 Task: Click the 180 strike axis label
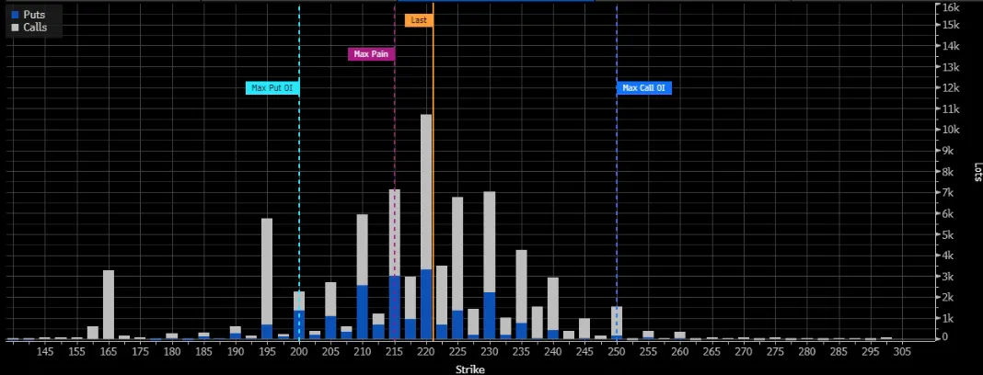point(172,352)
